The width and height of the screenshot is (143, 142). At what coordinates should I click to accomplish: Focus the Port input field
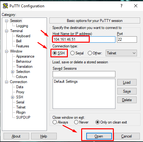tap(127, 39)
